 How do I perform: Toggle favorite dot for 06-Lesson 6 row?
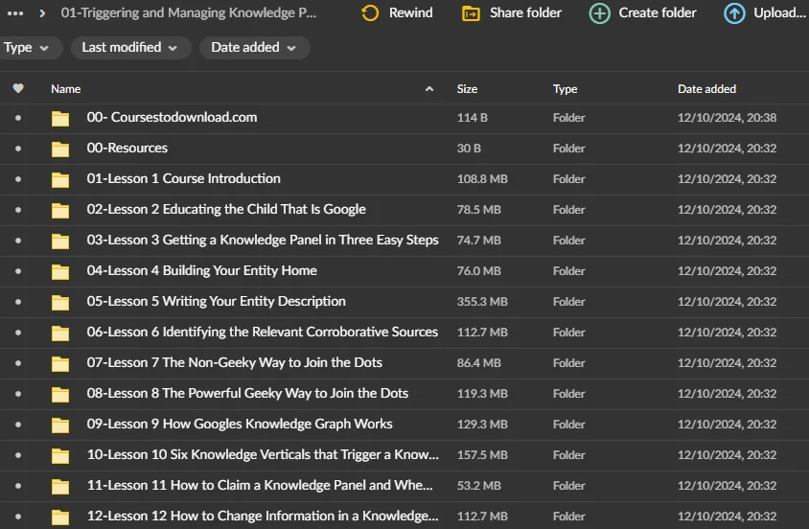[x=18, y=333]
